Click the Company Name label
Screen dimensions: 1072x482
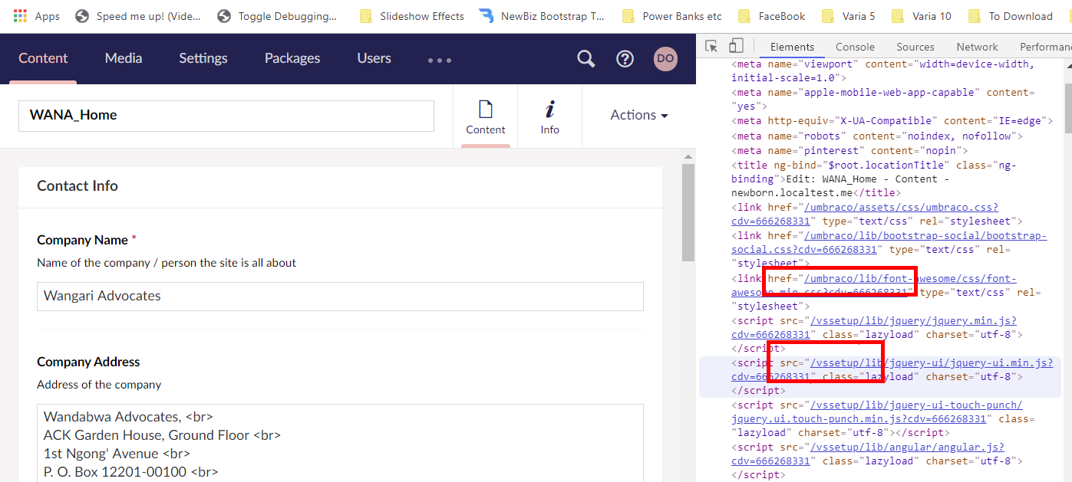click(82, 240)
